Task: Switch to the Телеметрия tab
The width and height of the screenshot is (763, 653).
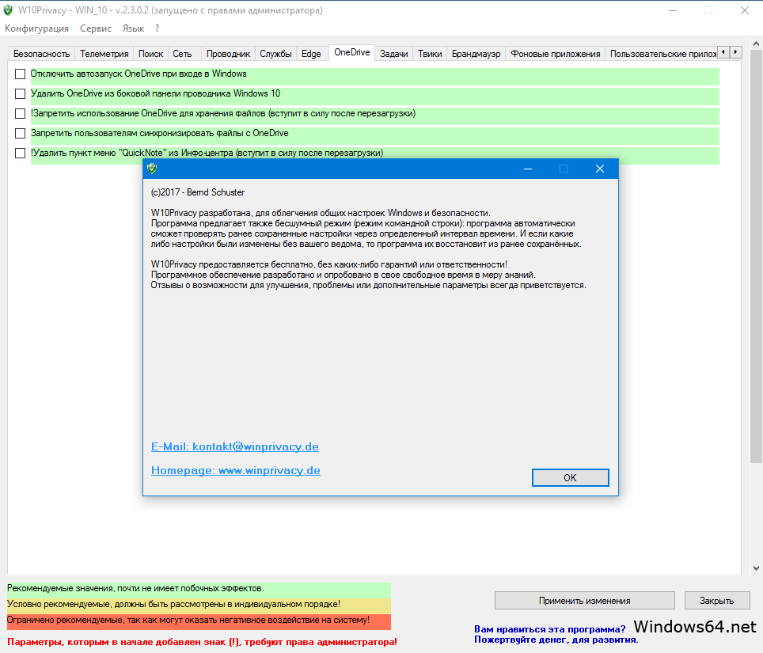Action: pos(104,54)
